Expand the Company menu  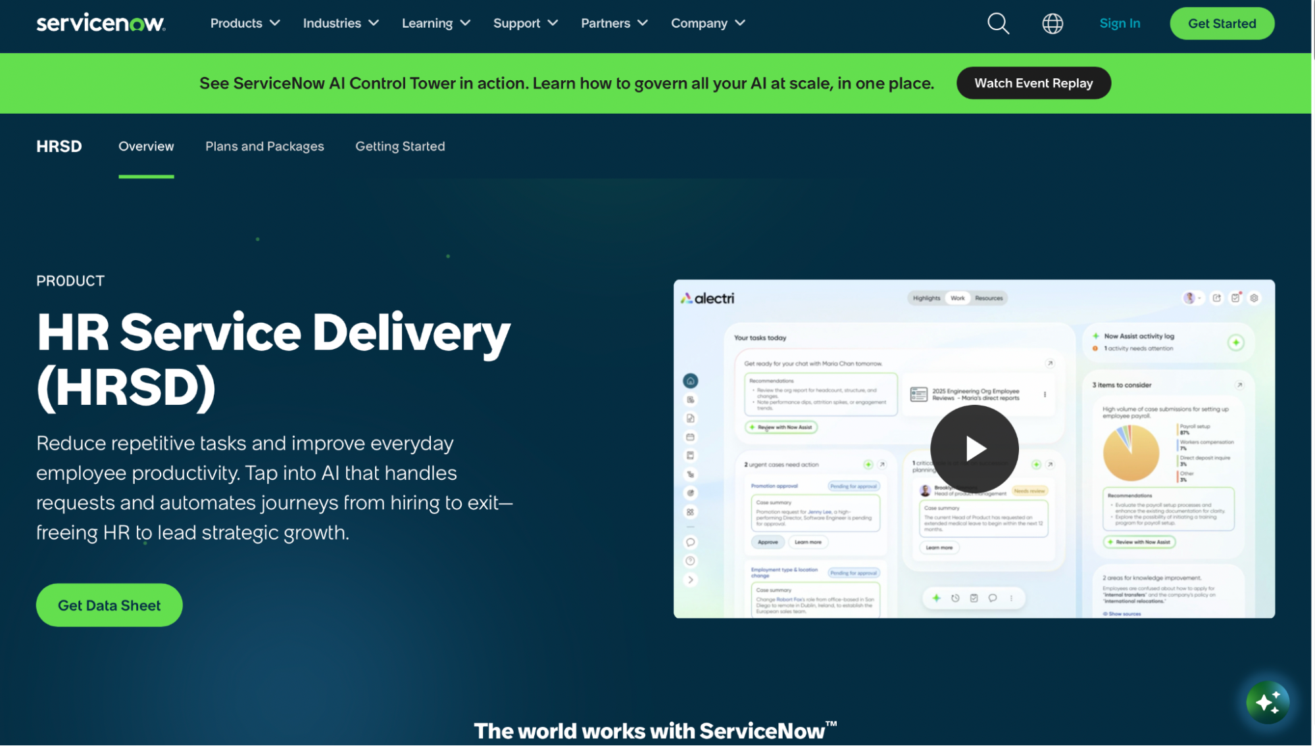708,23
